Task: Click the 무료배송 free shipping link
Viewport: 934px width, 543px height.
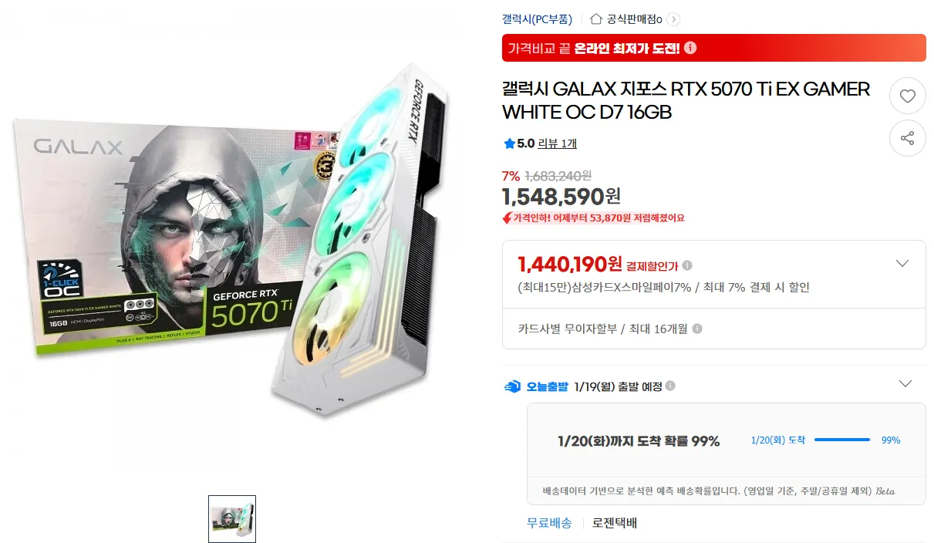Action: 549,523
